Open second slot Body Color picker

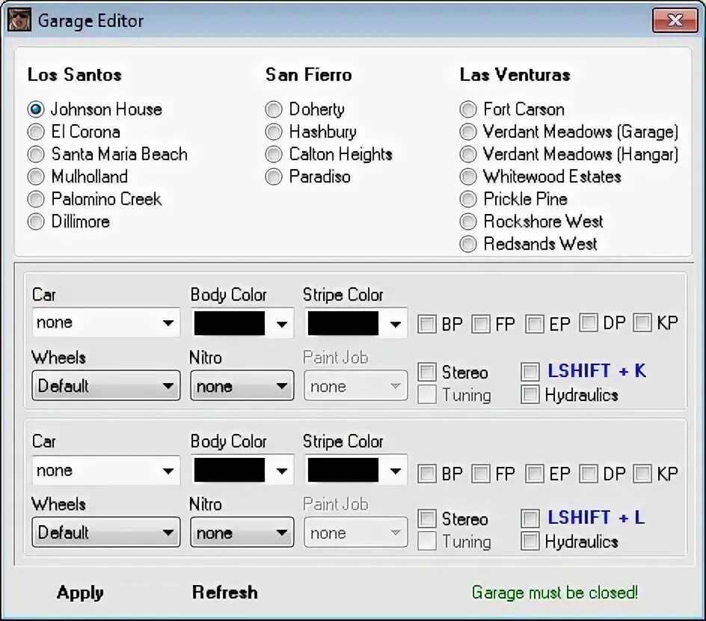pos(242,470)
